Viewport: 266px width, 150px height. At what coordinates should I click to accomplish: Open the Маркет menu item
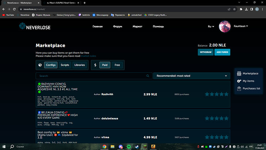tap(137, 27)
